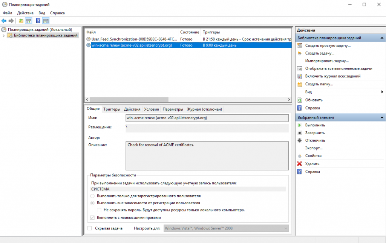Click the task list scroll right arrow

click(x=289, y=100)
